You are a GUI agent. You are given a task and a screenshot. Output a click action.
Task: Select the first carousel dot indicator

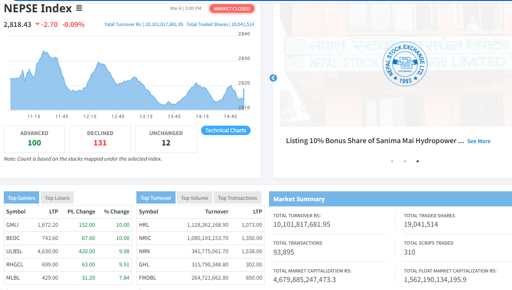pyautogui.click(x=392, y=161)
